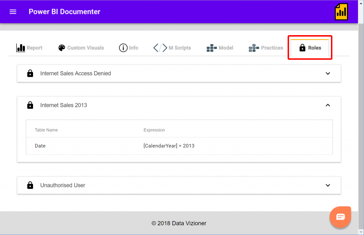Go to the Practices tab

click(x=266, y=48)
